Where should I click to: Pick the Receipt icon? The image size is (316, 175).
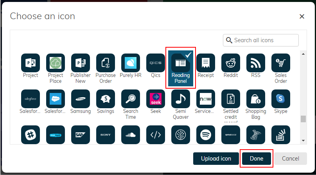click(206, 63)
